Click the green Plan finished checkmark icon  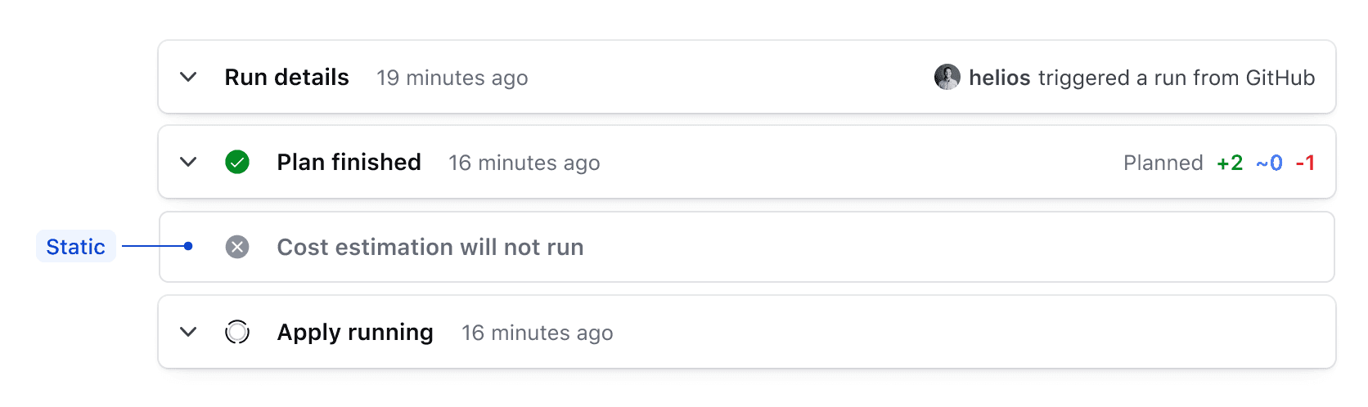(x=237, y=163)
